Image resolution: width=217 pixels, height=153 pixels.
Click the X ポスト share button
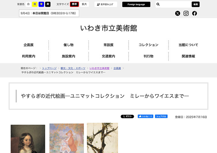coord(127,117)
